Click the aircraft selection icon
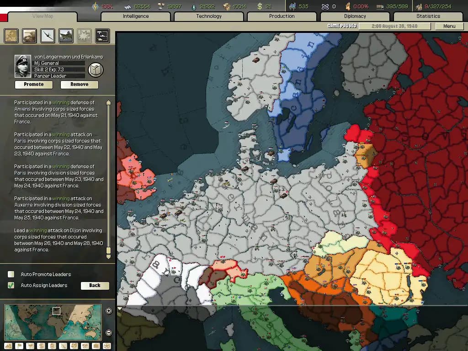The image size is (468, 351). click(48, 36)
